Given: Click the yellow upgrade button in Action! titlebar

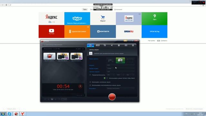Looking at the screenshot, I should pyautogui.click(x=125, y=41).
